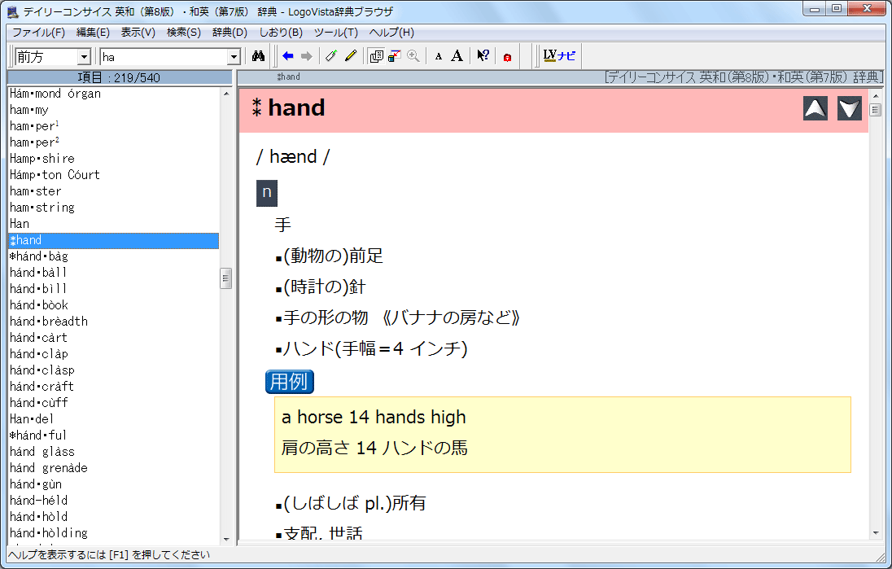
Task: Expand the search history dropdown arrow
Action: (x=234, y=57)
